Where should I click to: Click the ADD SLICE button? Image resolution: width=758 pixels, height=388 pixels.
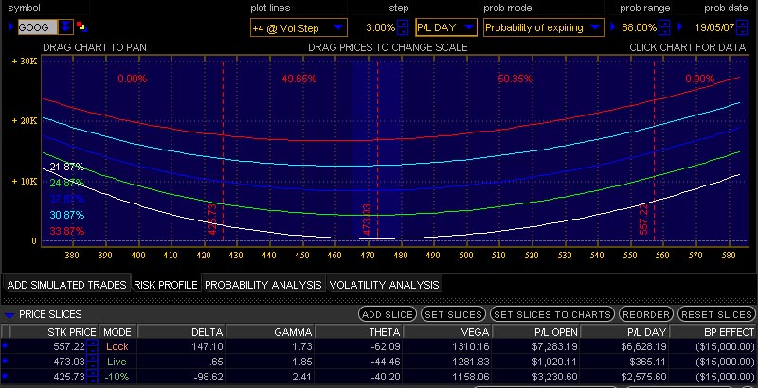click(x=388, y=314)
